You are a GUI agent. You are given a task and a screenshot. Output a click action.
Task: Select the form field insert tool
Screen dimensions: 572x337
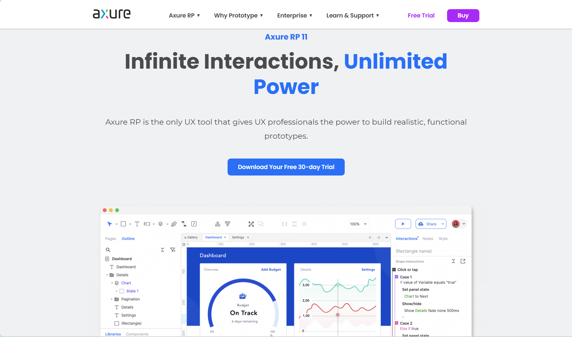(x=147, y=224)
